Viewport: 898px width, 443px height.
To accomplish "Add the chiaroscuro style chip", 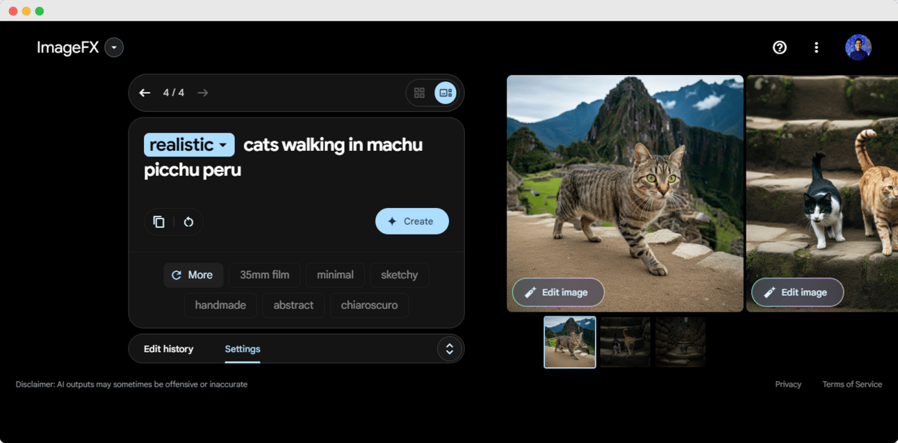I will [369, 305].
